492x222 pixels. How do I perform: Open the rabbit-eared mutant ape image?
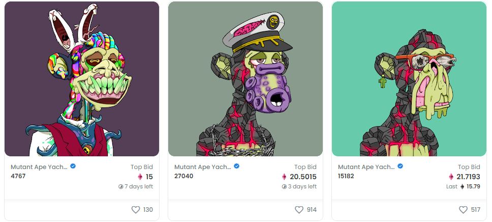82,78
